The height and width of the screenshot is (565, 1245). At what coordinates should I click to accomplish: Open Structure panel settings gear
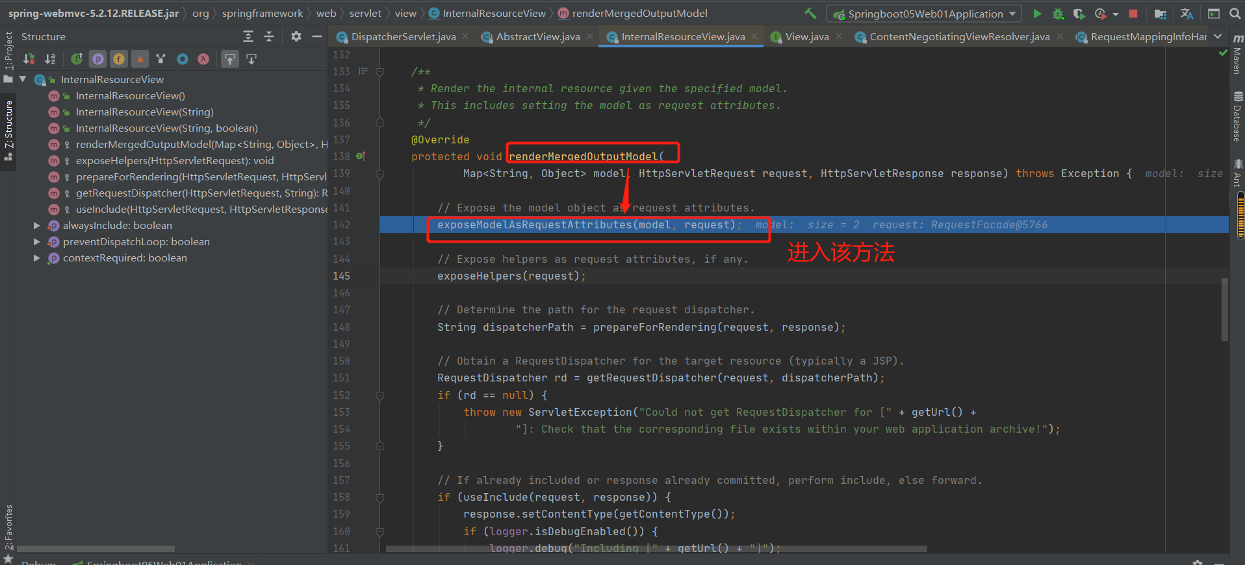296,37
